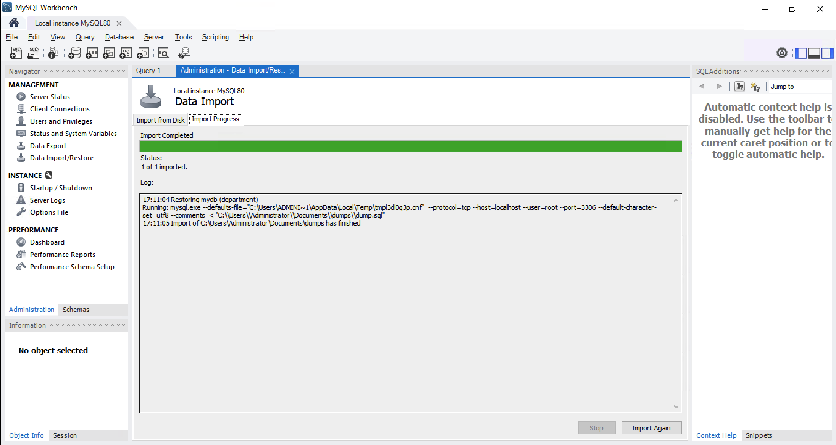Switch to Import from Disk tab
This screenshot has height=445, width=836.
tap(160, 120)
